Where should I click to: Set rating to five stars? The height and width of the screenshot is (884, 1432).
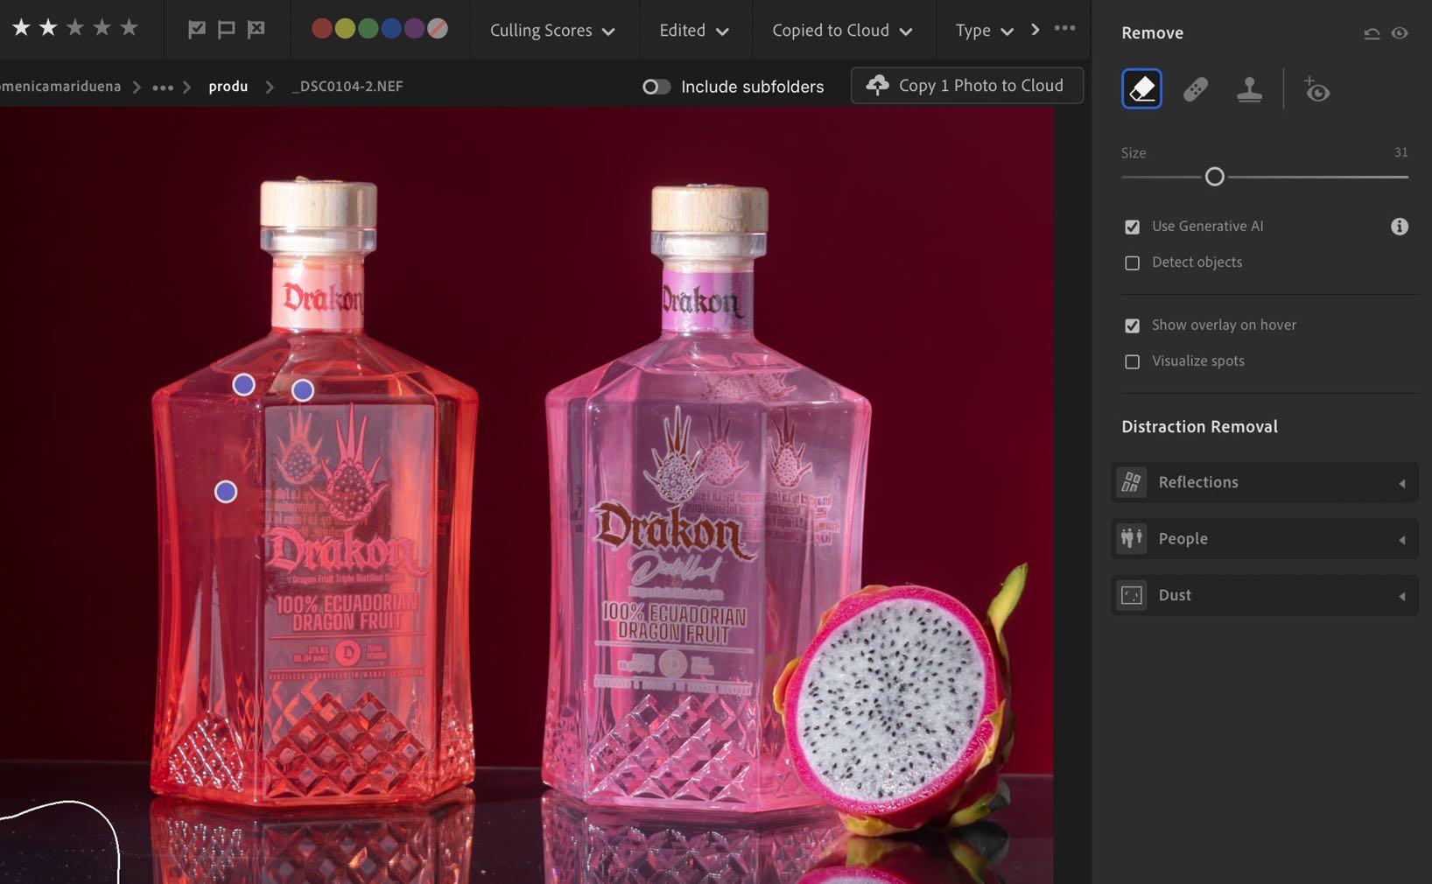point(130,28)
